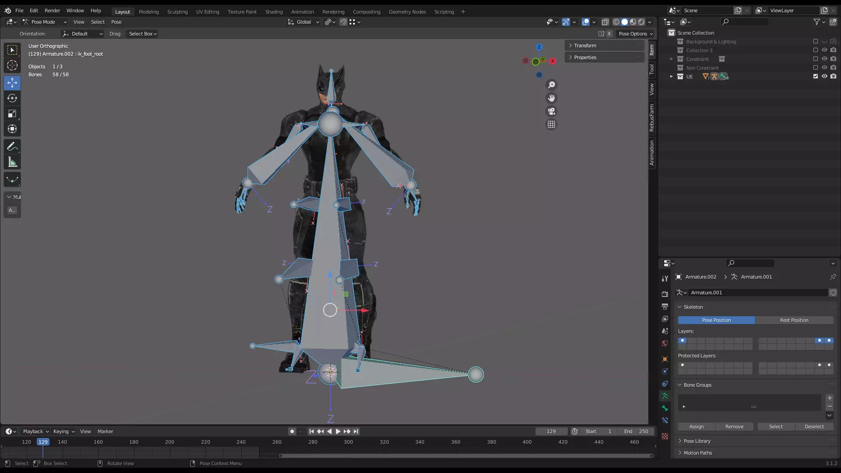Open the Object Data armature properties tab

[665, 396]
